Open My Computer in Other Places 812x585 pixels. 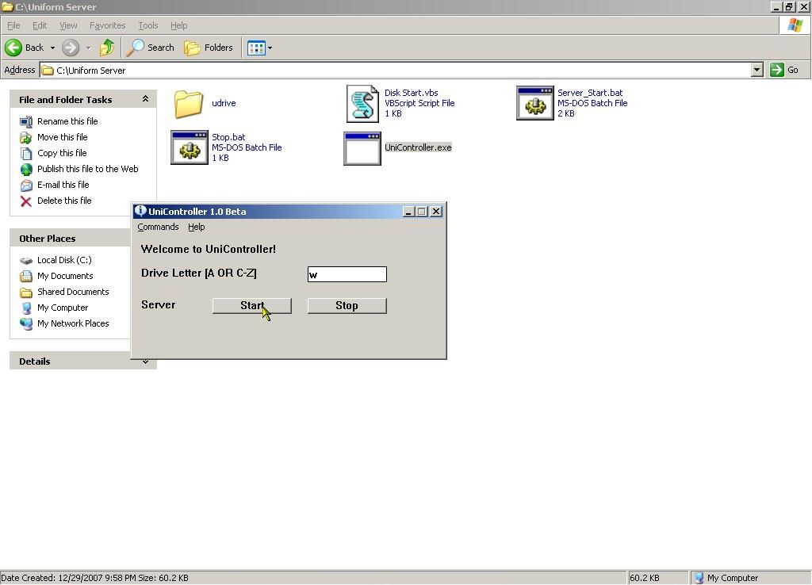tap(63, 308)
